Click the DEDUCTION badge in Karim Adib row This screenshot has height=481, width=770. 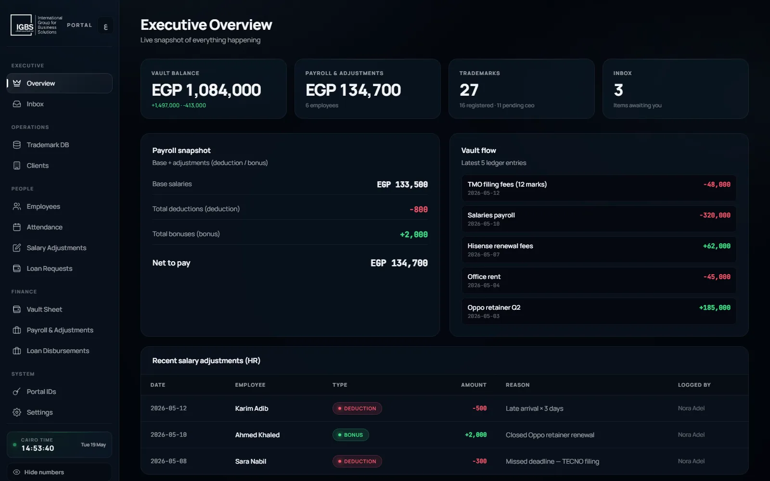click(357, 408)
